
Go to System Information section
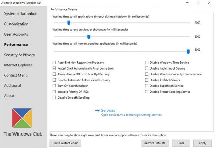coord(20,14)
